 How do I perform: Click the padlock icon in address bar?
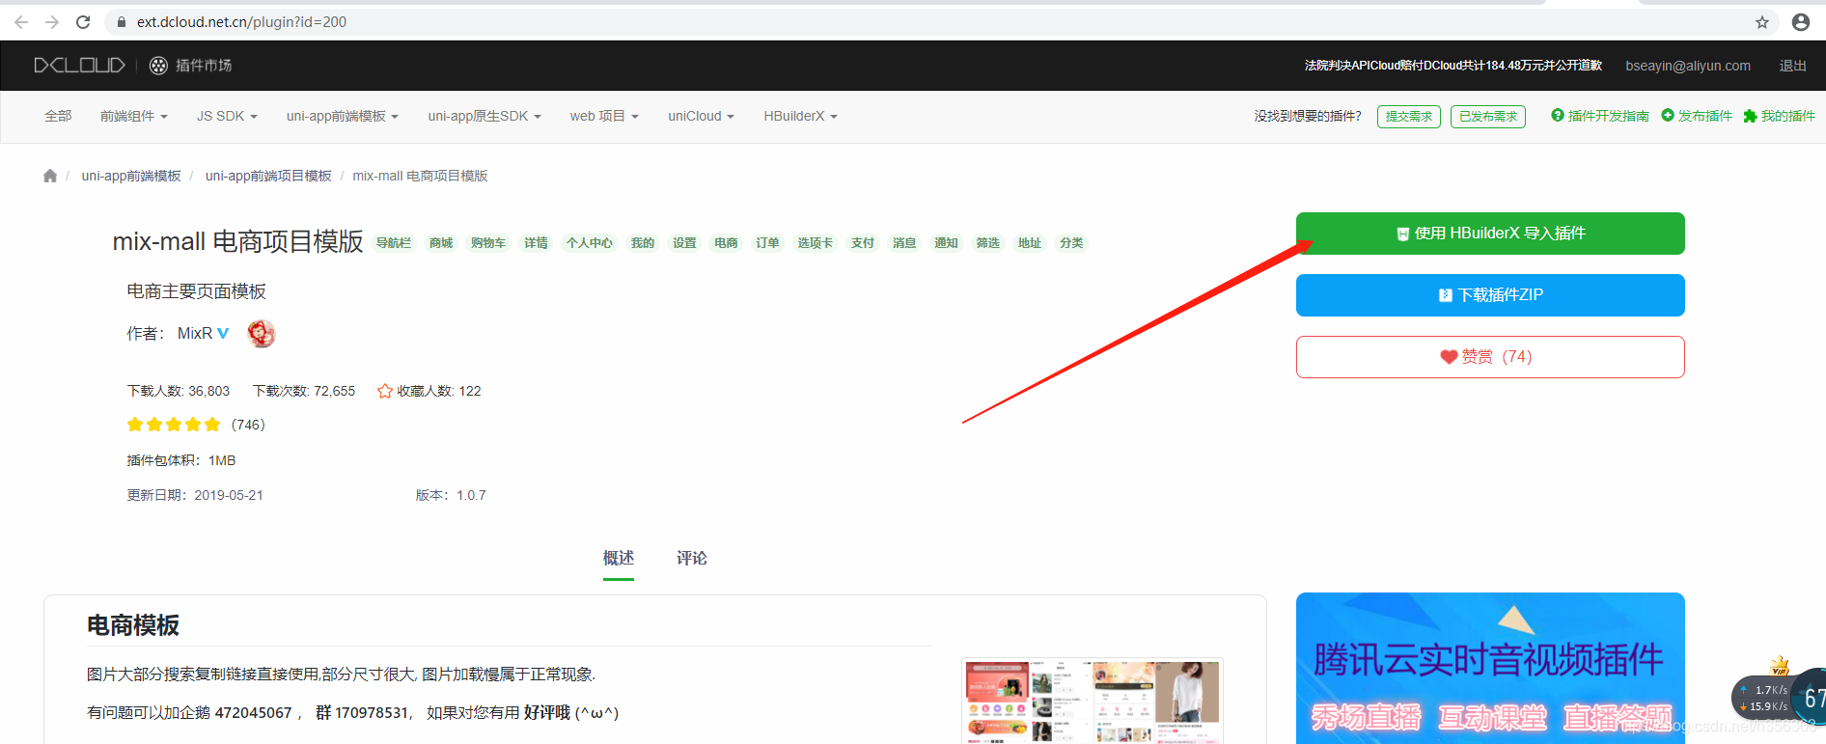(x=122, y=22)
